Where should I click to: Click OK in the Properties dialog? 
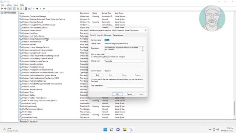point(117,94)
